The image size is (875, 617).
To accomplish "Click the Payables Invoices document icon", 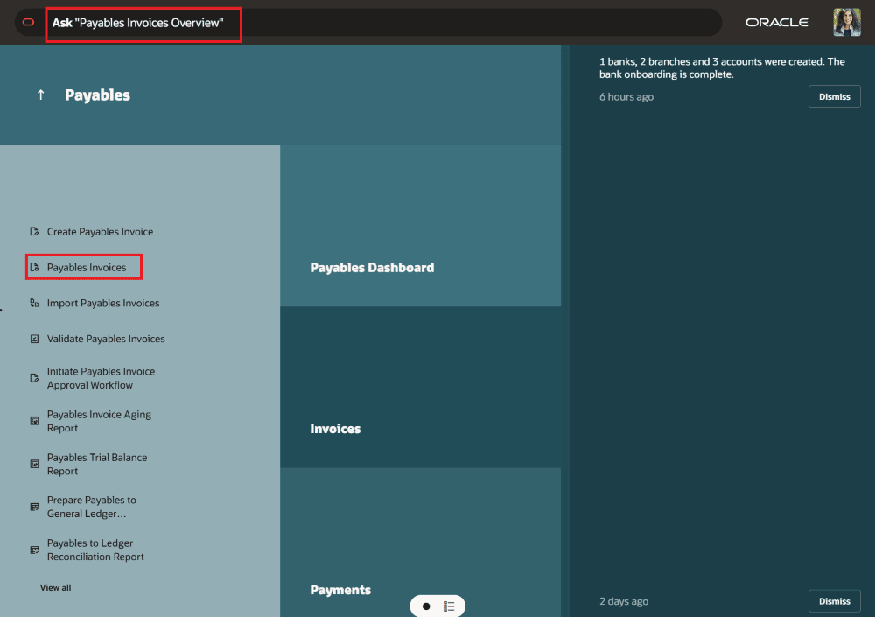I will pos(35,266).
